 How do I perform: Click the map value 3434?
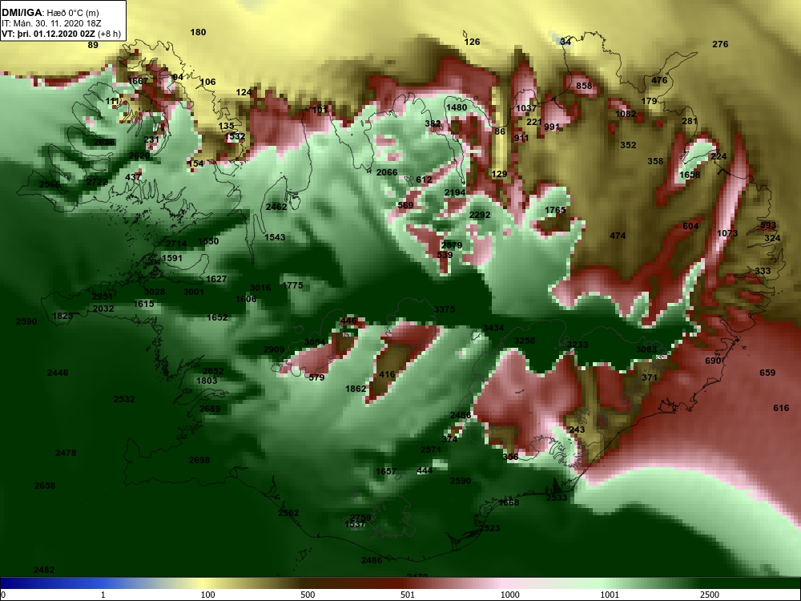493,328
